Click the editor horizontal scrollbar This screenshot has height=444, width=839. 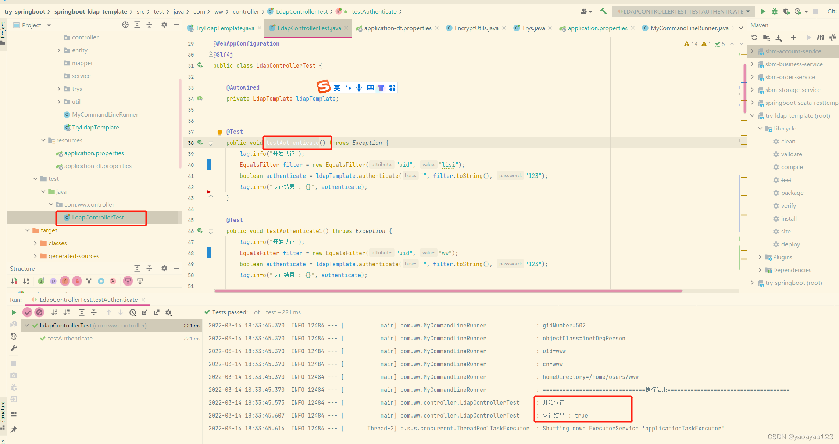[x=448, y=291]
